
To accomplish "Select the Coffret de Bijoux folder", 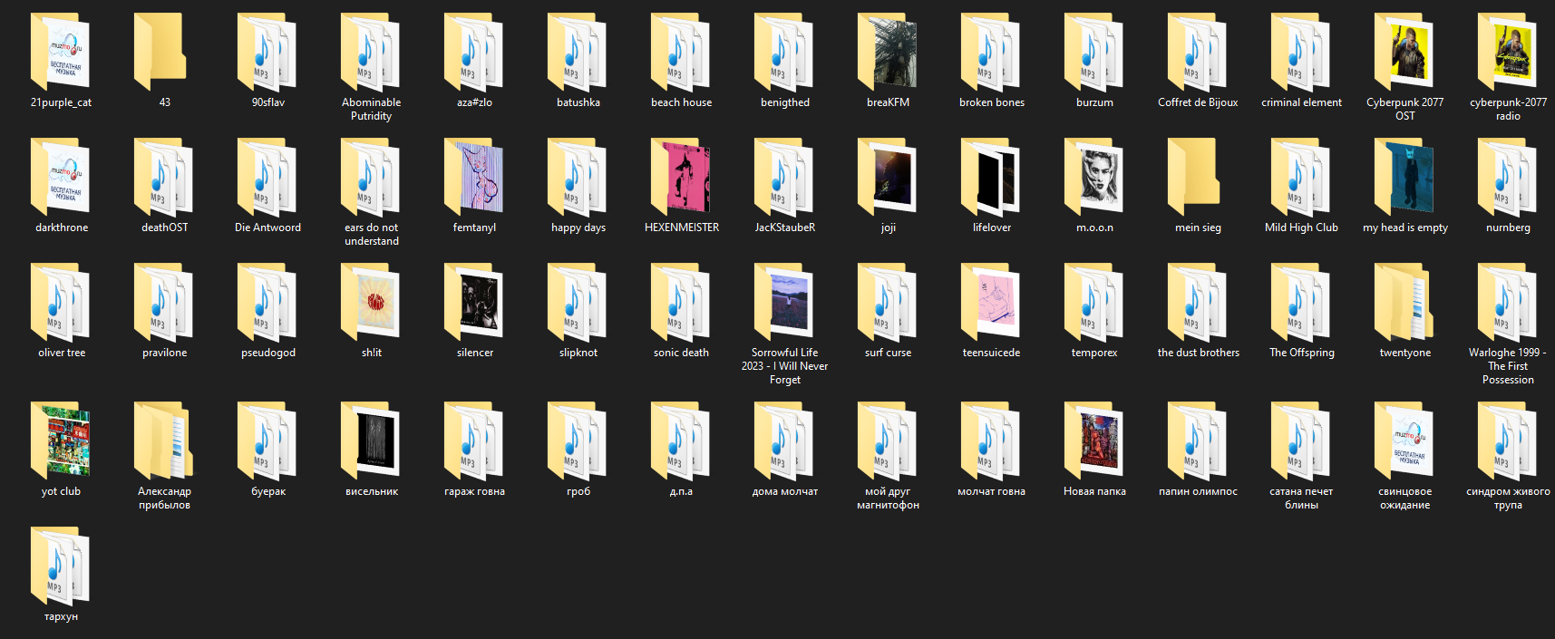I will (1198, 51).
